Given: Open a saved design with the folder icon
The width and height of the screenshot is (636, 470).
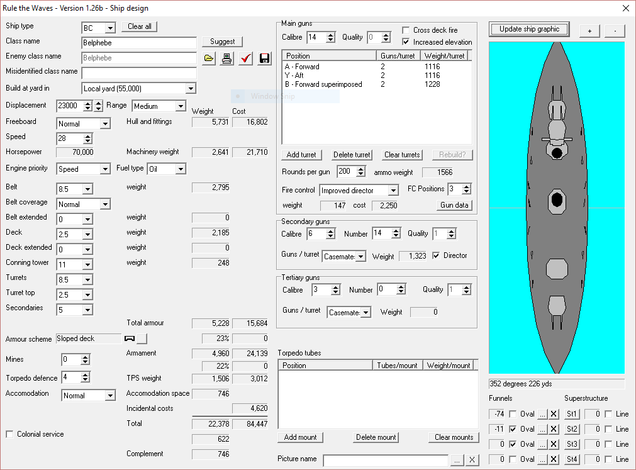Looking at the screenshot, I should click(x=208, y=59).
